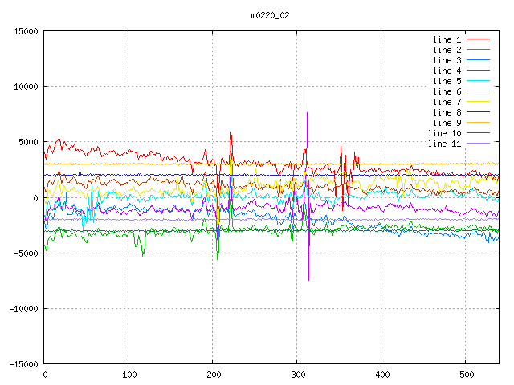This screenshot has width=514, height=385.
Task: Click the chart title m0220_02
Action: (270, 15)
